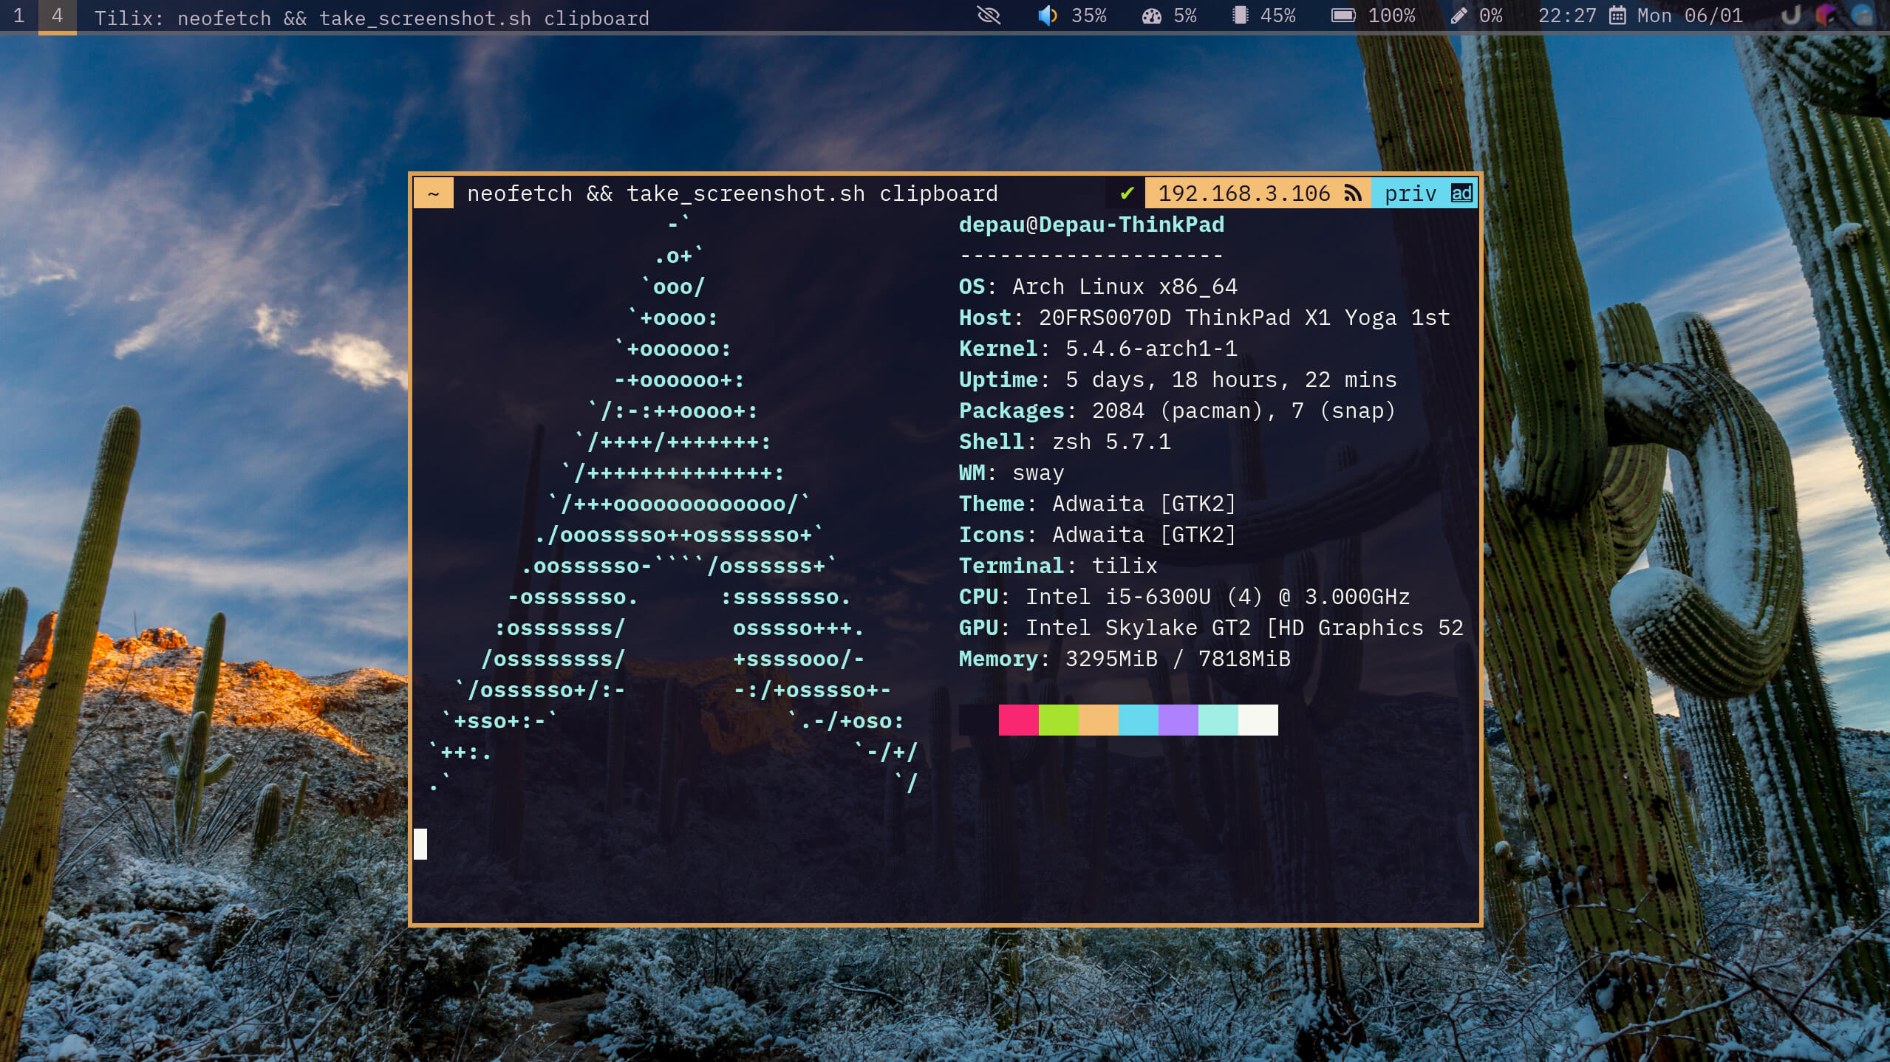Click the battery icon
This screenshot has width=1890, height=1062.
pyautogui.click(x=1343, y=16)
